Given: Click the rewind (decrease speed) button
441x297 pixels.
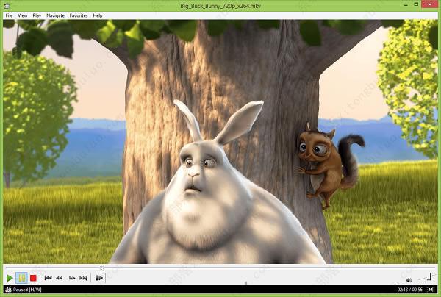Looking at the screenshot, I should [60, 278].
